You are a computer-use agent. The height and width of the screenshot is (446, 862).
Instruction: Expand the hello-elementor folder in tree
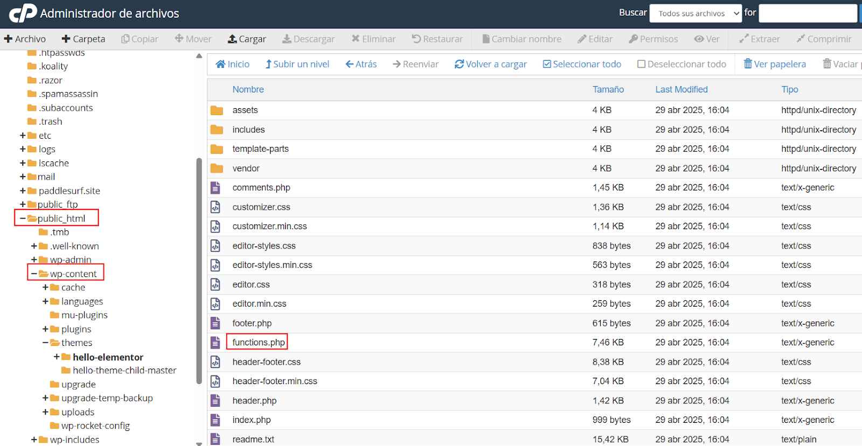click(x=57, y=357)
